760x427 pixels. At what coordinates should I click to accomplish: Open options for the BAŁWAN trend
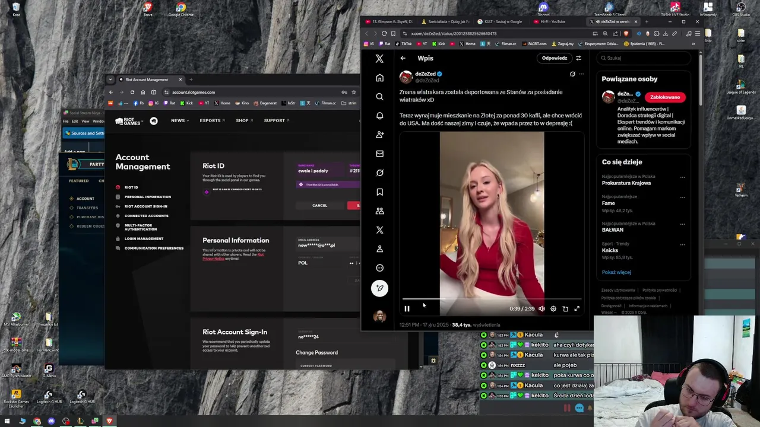click(x=682, y=224)
